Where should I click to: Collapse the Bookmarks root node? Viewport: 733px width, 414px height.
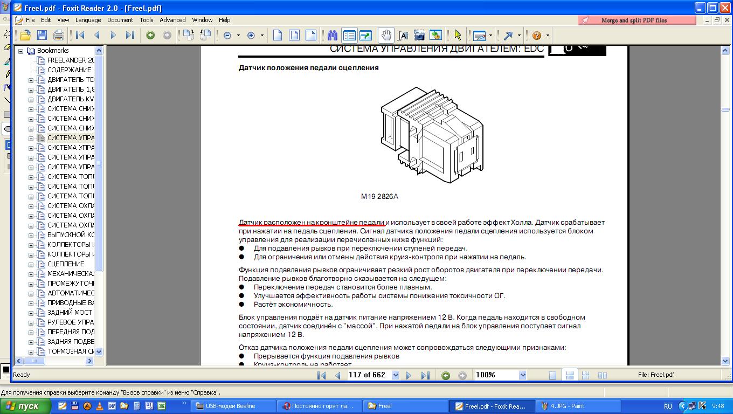coord(21,51)
